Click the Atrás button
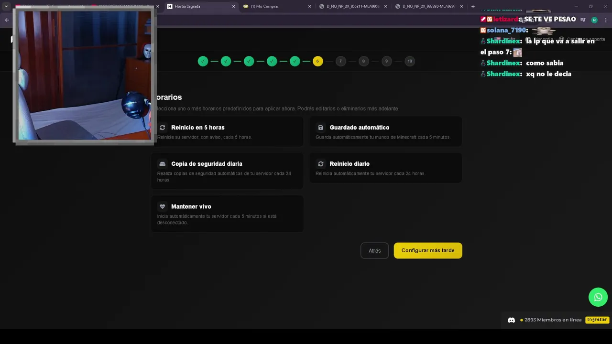Screen dimensions: 612x344 pos(374,250)
